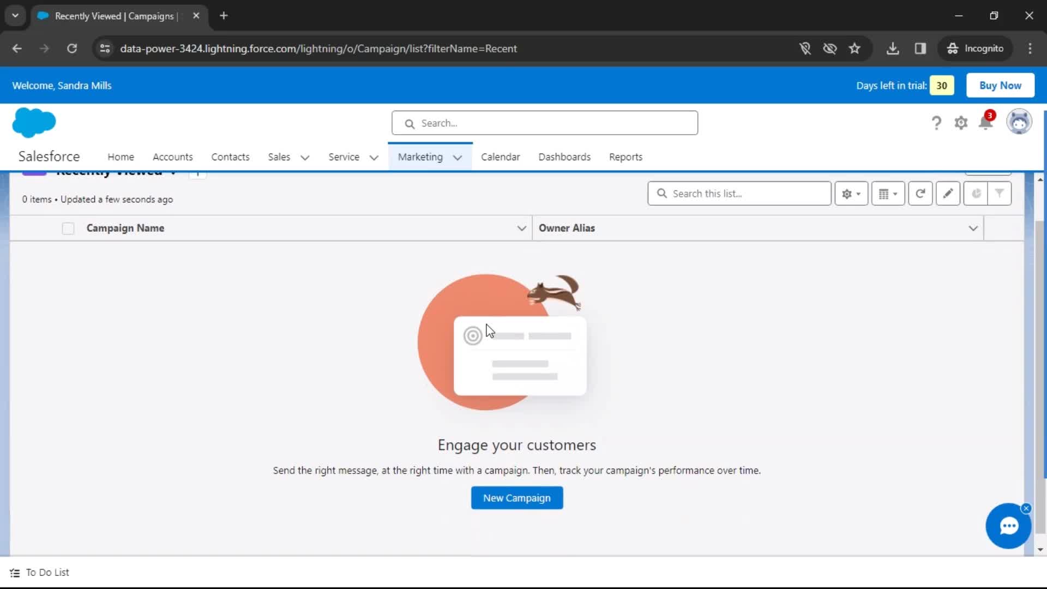This screenshot has height=589, width=1047.
Task: Open the Dashboards tab
Action: pos(564,157)
